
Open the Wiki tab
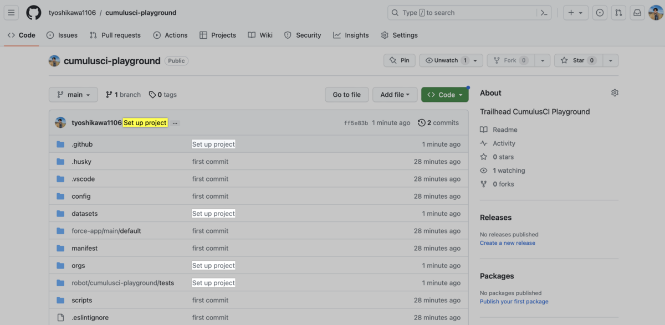point(260,35)
